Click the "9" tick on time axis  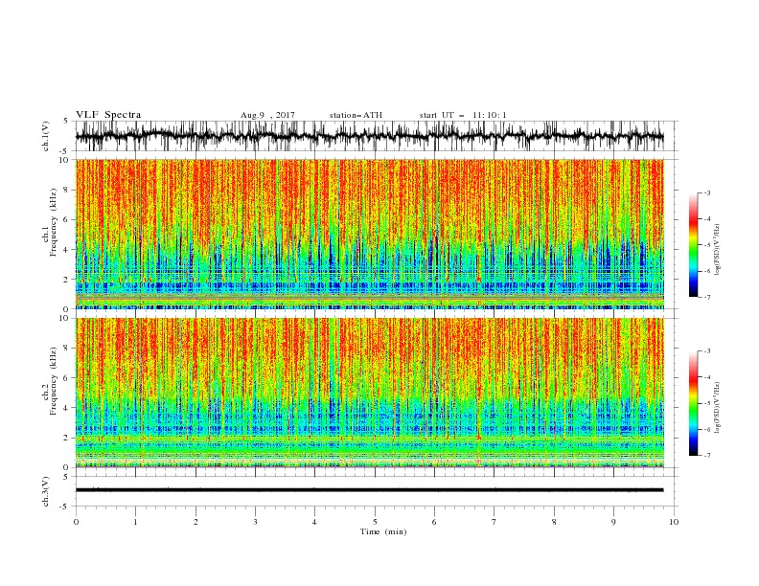(x=613, y=522)
